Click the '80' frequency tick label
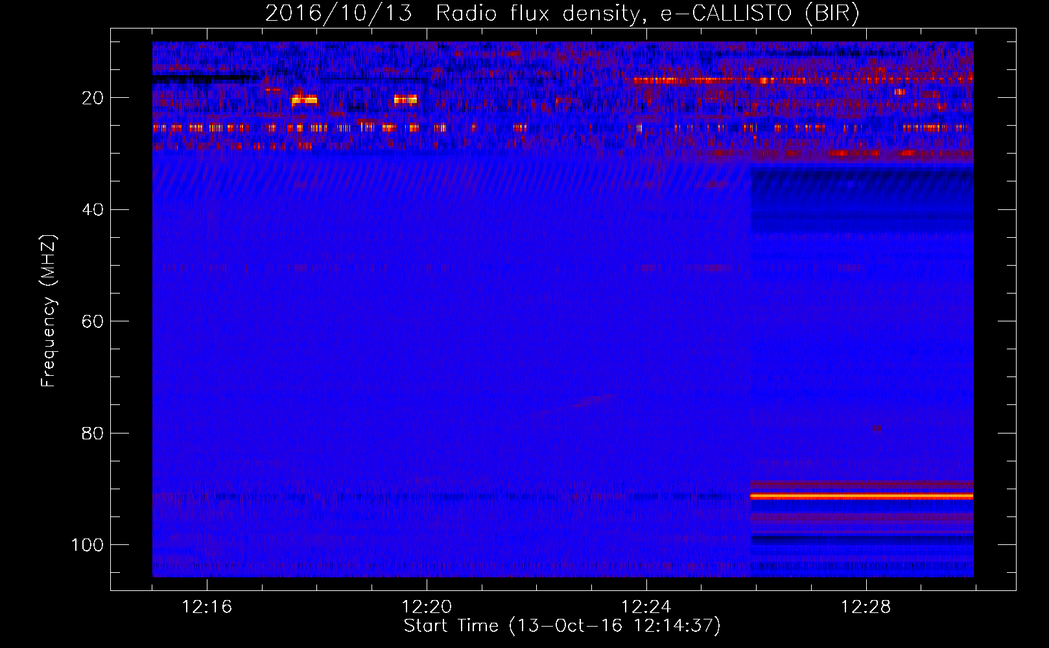The height and width of the screenshot is (648, 1049). (93, 433)
